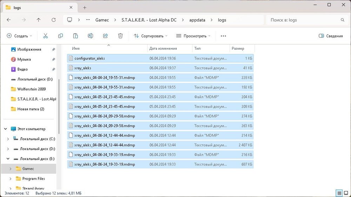Click the Delete trash bin icon
The height and width of the screenshot is (197, 351).
point(120,36)
